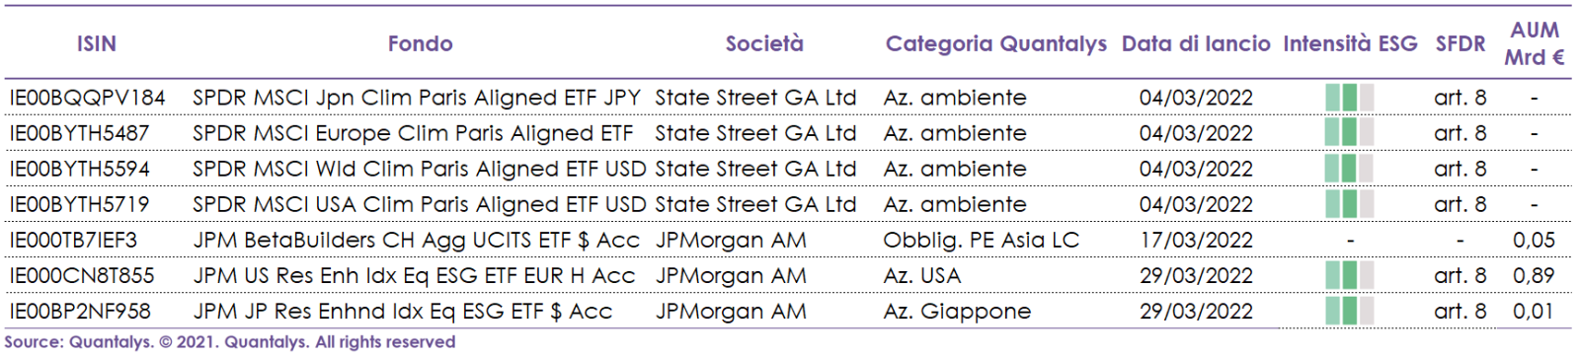Image resolution: width=1580 pixels, height=357 pixels.
Task: Click Data di lancio column header
Action: 1196,43
